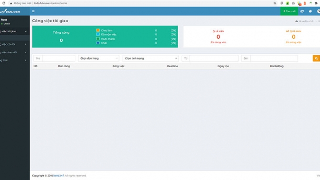The height and width of the screenshot is (180, 320).
Task: Click the light blue Đã nhận việc swatch
Action: coord(98,34)
